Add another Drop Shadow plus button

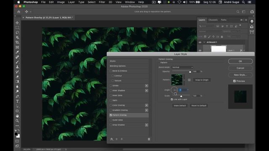click(x=146, y=125)
